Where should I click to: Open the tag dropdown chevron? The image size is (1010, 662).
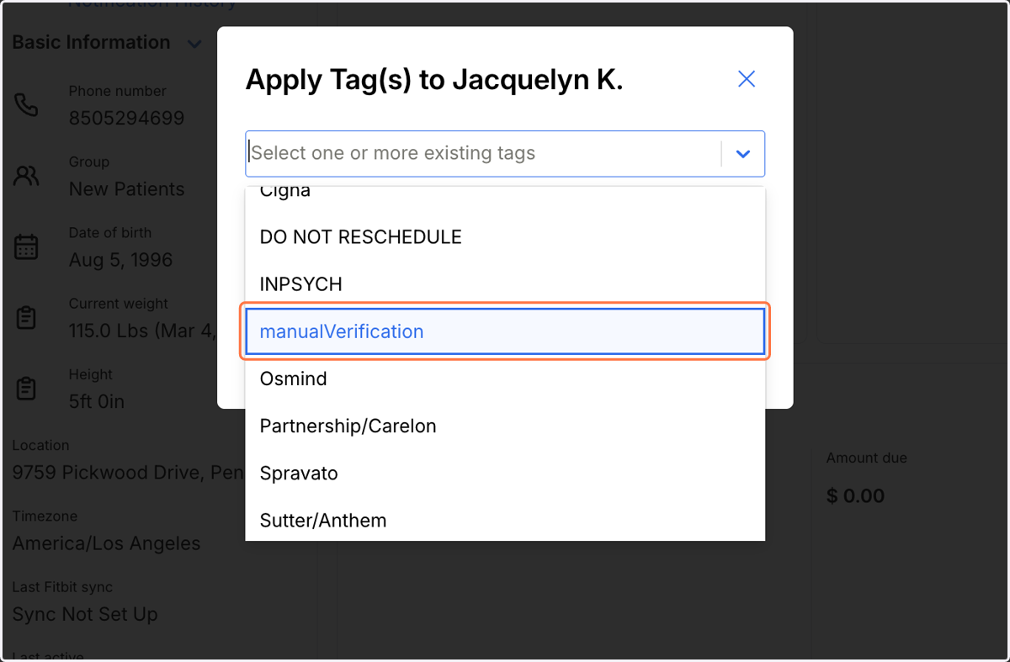(x=743, y=154)
